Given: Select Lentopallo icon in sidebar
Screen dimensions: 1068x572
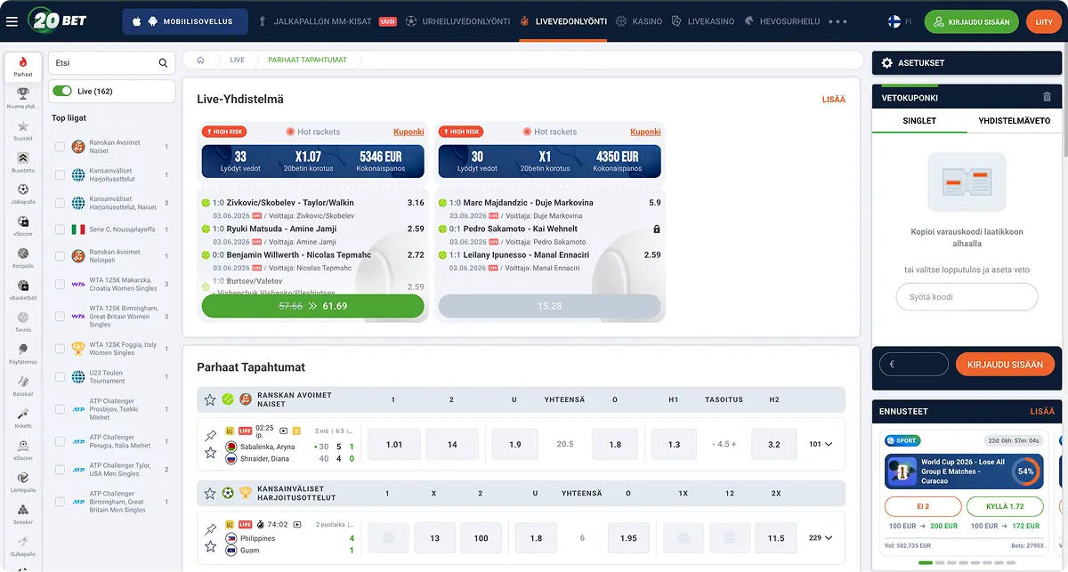Looking at the screenshot, I should pyautogui.click(x=23, y=483).
